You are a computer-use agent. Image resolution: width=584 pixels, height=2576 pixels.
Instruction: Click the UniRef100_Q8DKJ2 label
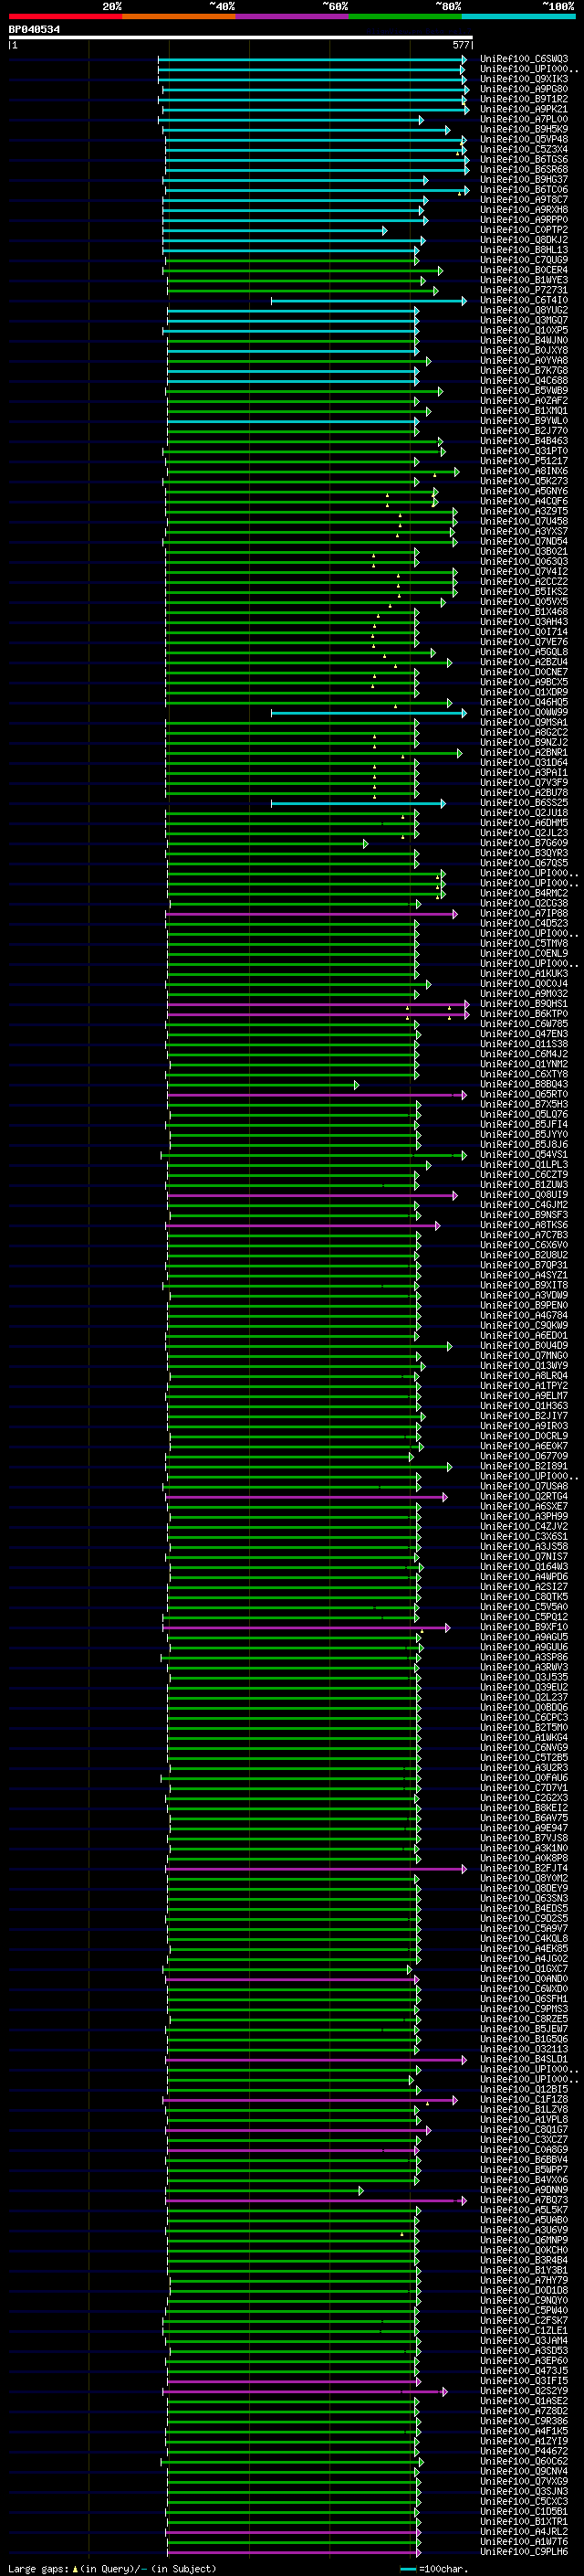524,240
